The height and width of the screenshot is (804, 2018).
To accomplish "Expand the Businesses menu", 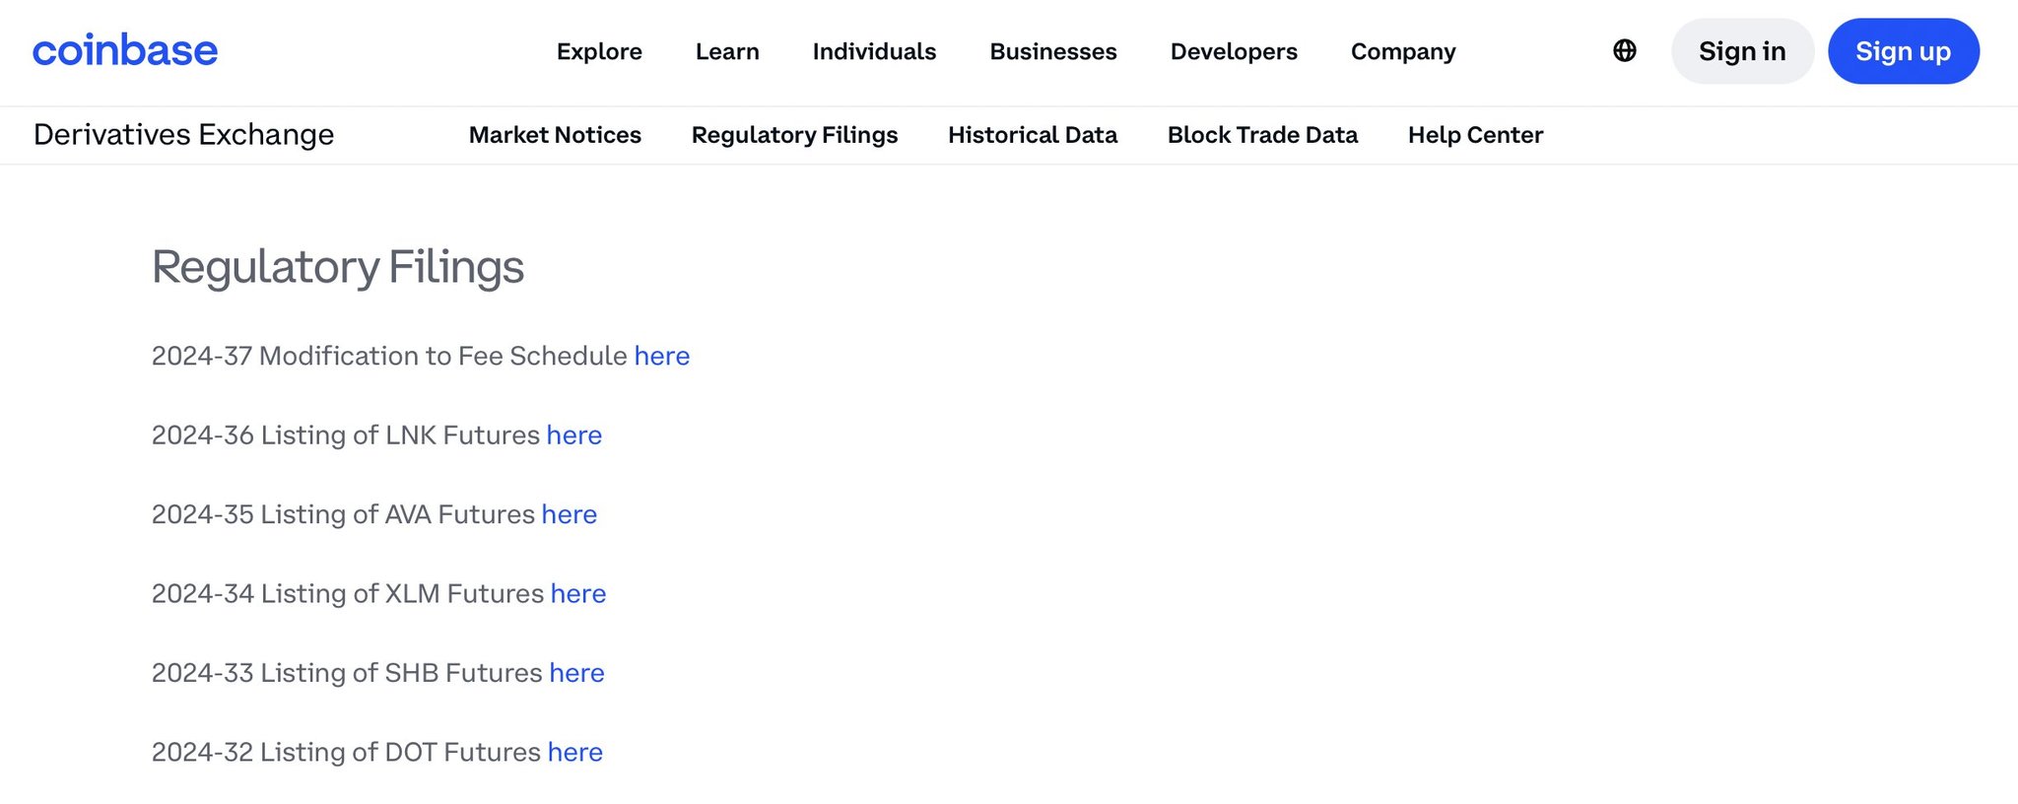I will [x=1053, y=51].
